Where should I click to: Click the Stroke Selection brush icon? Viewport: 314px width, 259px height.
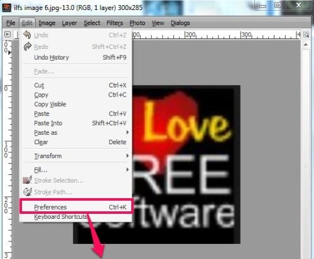pyautogui.click(x=27, y=180)
